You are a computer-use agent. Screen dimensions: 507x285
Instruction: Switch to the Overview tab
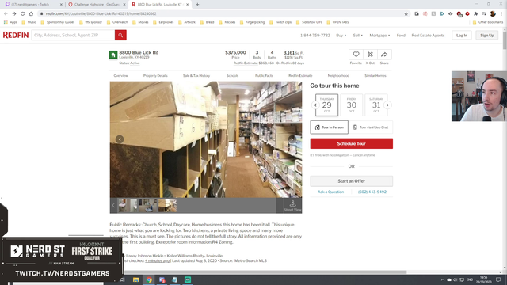point(120,76)
